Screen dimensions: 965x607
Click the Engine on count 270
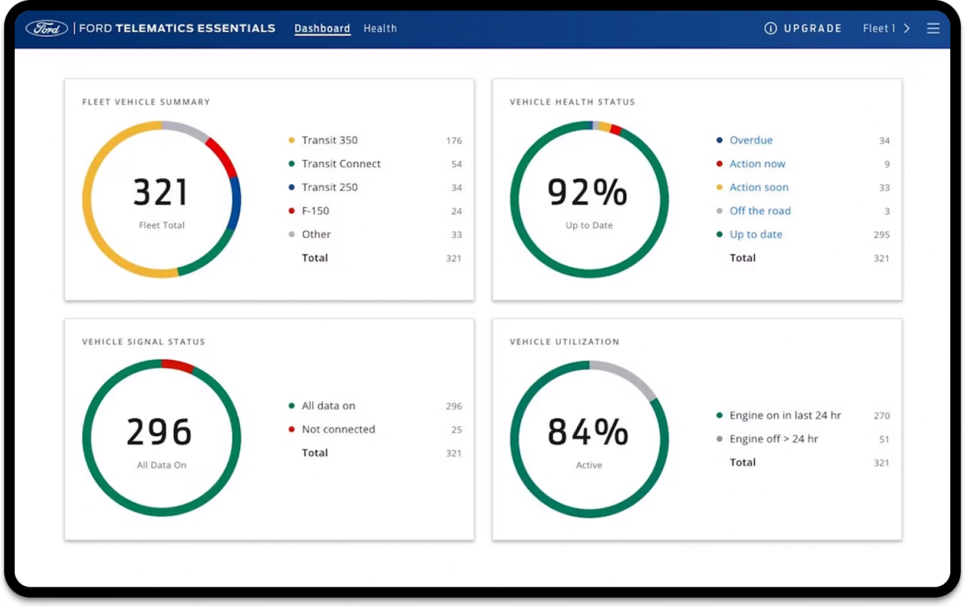[881, 416]
